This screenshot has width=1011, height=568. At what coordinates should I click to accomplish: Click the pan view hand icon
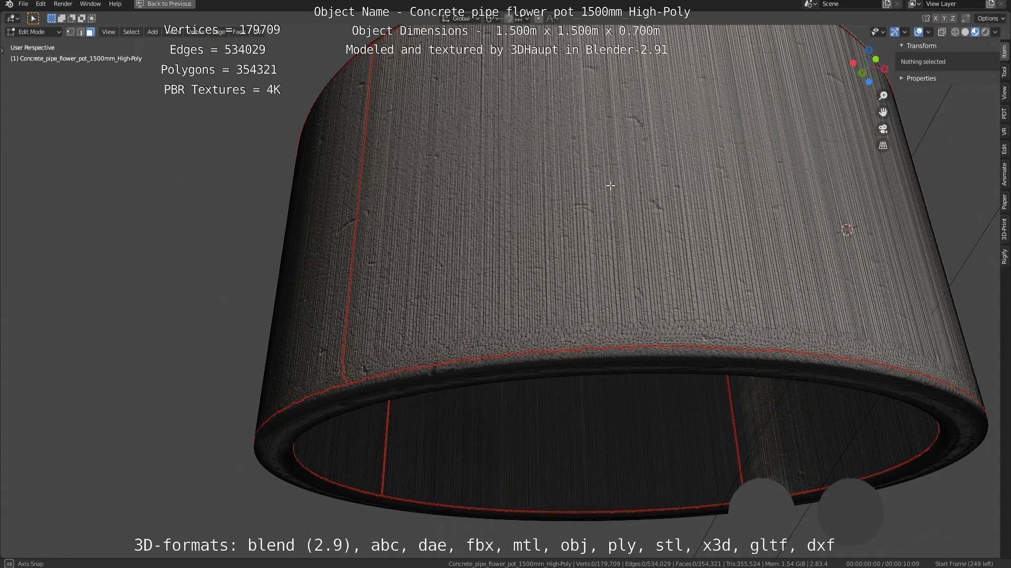pos(883,113)
